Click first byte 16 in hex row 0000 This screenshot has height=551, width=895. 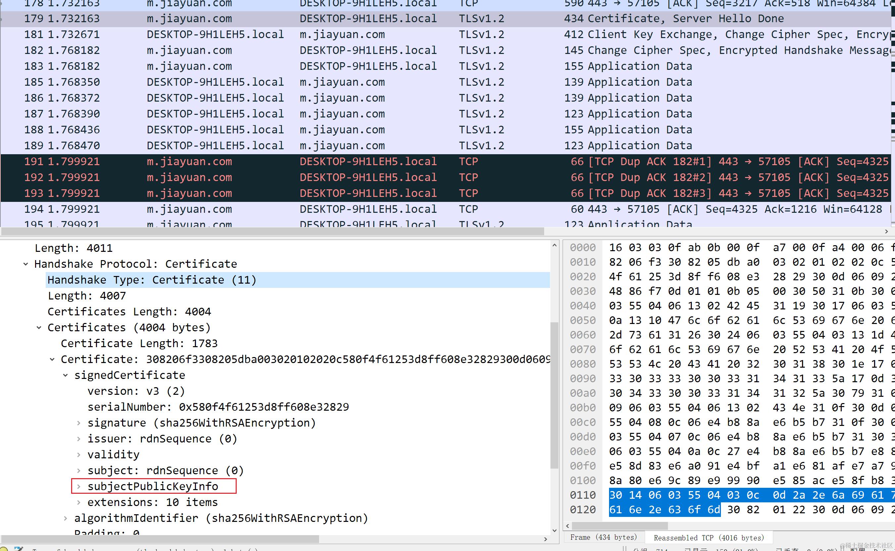pyautogui.click(x=616, y=248)
